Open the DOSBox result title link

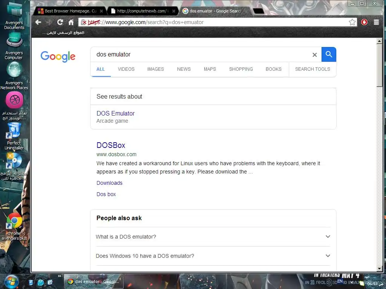tap(111, 145)
